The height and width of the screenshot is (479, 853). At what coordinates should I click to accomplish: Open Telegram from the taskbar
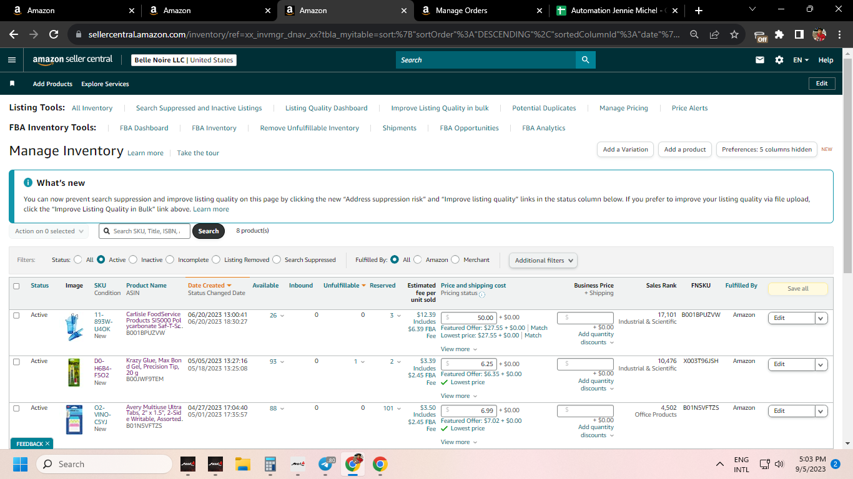pyautogui.click(x=325, y=464)
